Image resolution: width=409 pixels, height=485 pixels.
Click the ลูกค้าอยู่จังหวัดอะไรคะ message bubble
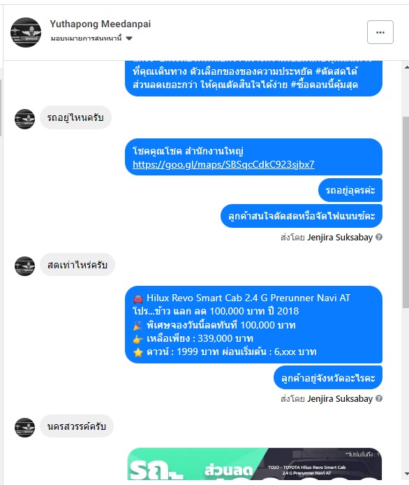(x=328, y=377)
